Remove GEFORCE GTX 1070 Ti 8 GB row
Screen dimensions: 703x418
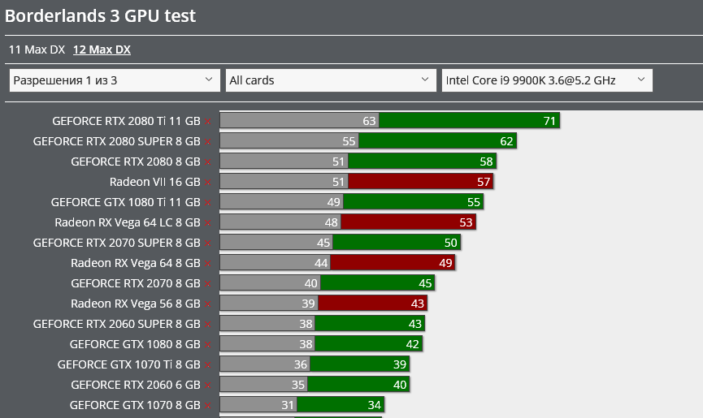(x=207, y=364)
